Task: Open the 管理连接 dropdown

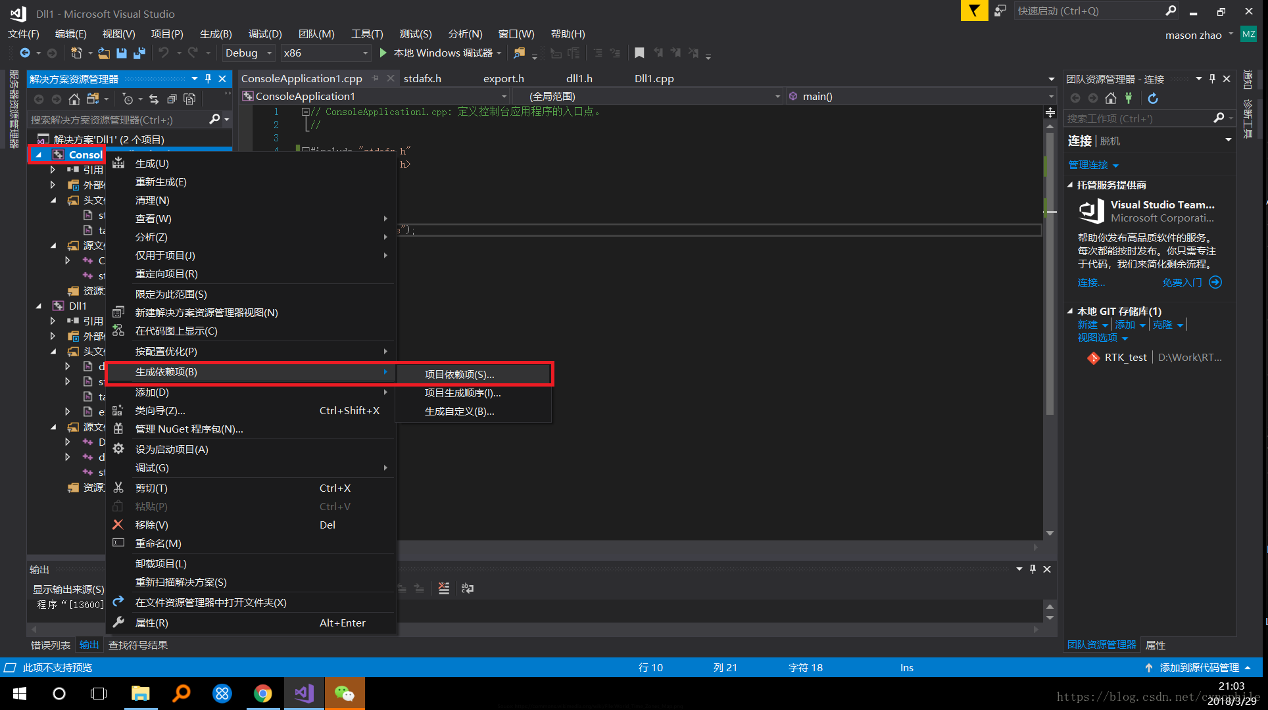Action: 1093,164
